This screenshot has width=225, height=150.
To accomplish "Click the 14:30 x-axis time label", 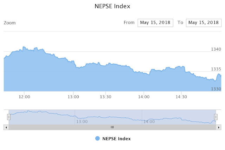I will pyautogui.click(x=181, y=97).
